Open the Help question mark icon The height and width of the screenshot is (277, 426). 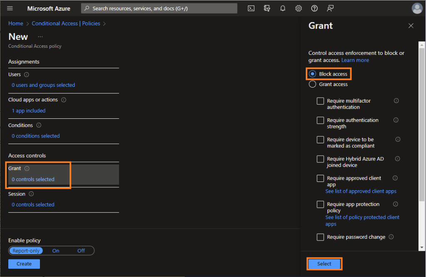pyautogui.click(x=314, y=8)
